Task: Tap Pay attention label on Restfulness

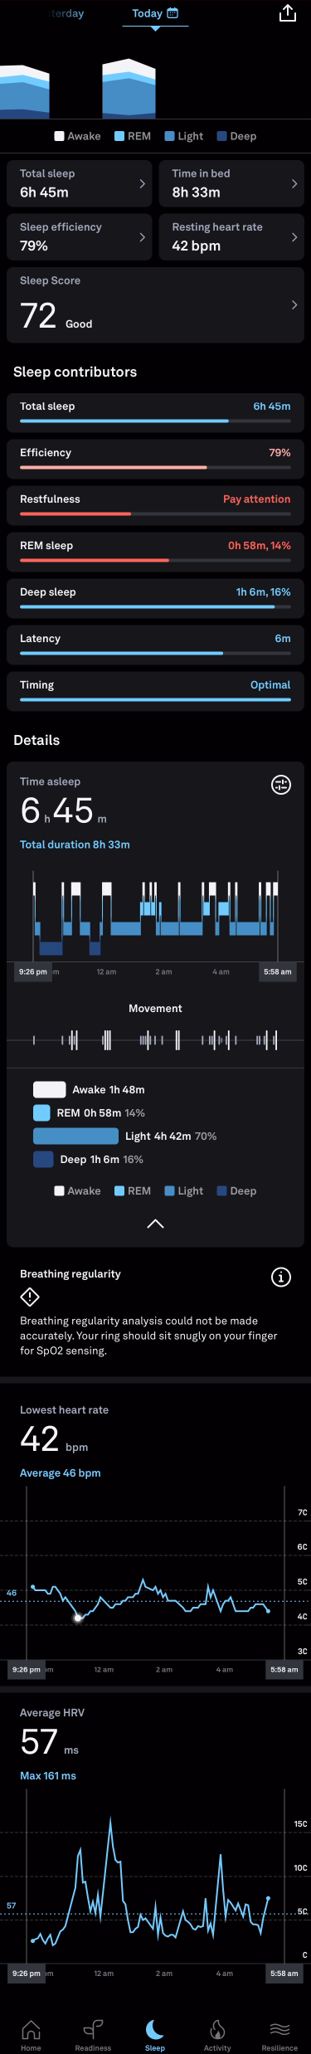Action: click(x=256, y=499)
